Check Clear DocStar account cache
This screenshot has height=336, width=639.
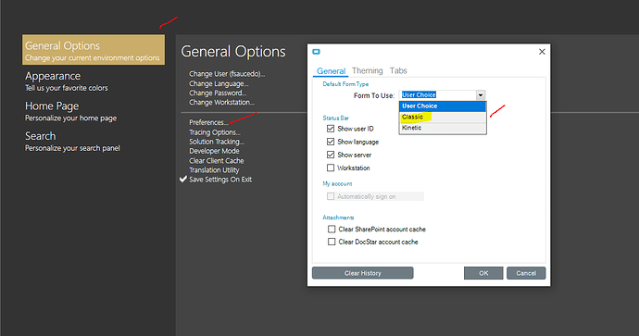332,242
